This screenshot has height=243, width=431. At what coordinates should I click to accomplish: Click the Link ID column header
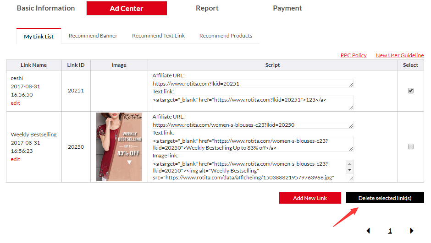tap(76, 65)
